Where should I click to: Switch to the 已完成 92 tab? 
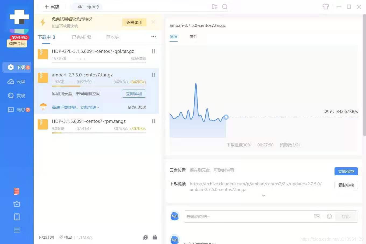pyautogui.click(x=82, y=37)
